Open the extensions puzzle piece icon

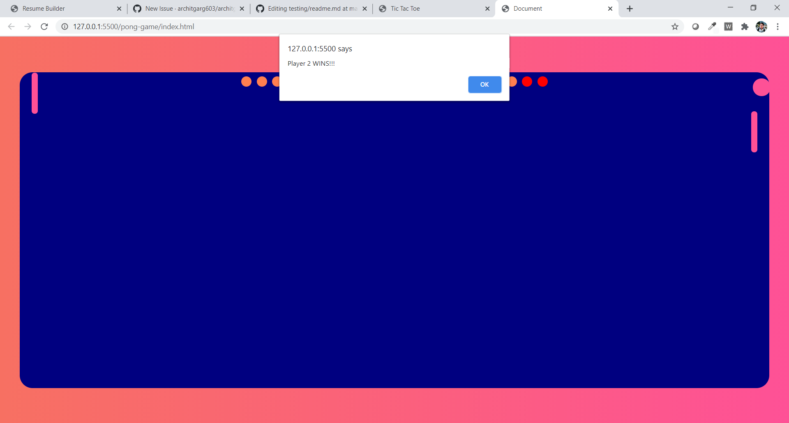click(745, 26)
